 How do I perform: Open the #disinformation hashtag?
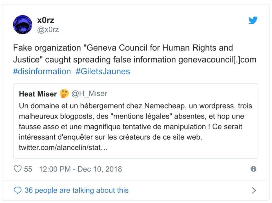click(42, 72)
